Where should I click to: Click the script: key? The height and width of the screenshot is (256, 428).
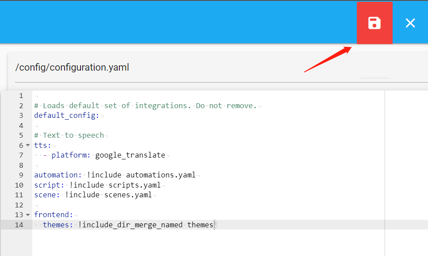point(49,185)
